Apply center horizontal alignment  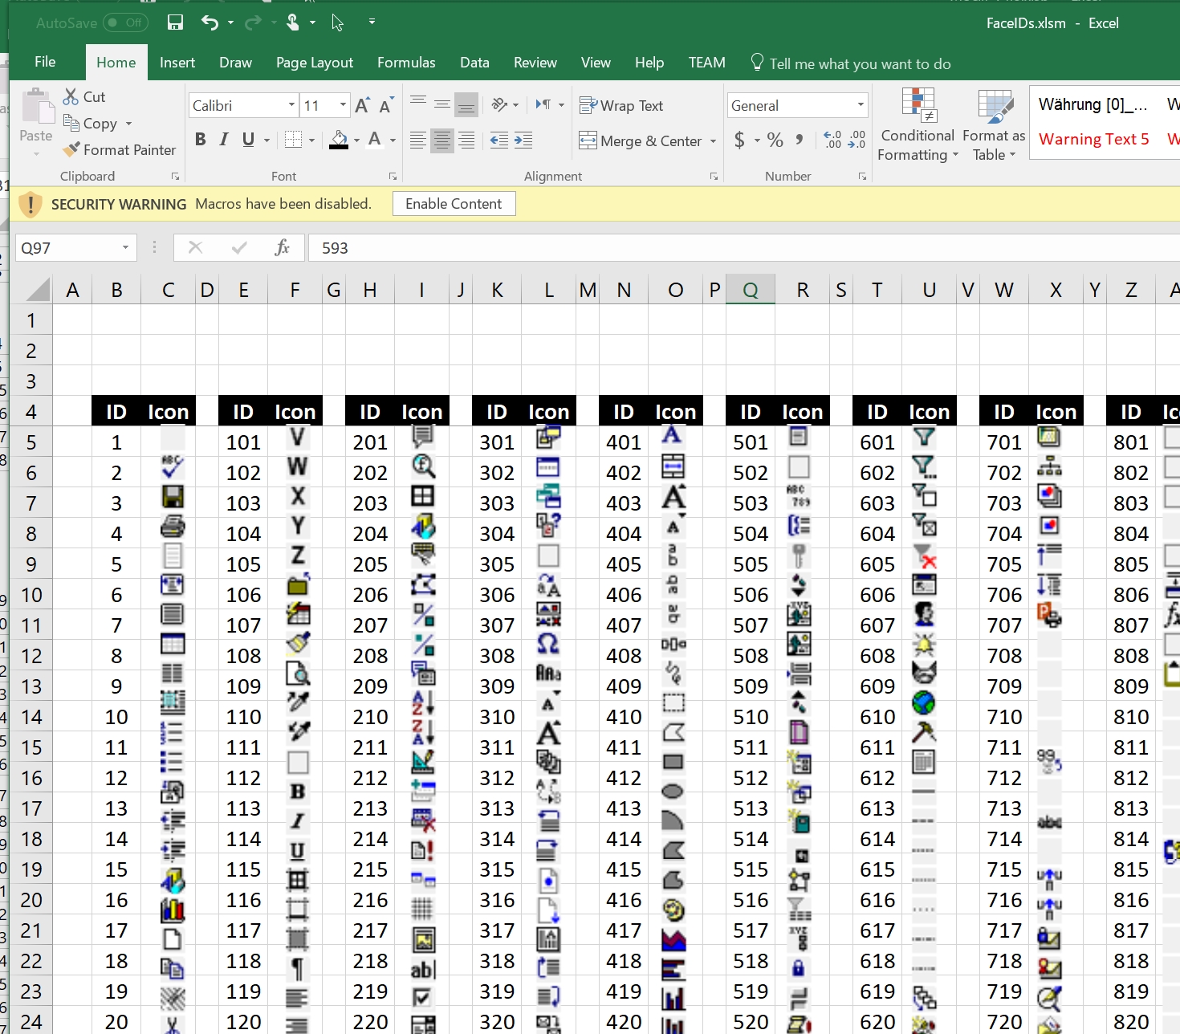(441, 140)
